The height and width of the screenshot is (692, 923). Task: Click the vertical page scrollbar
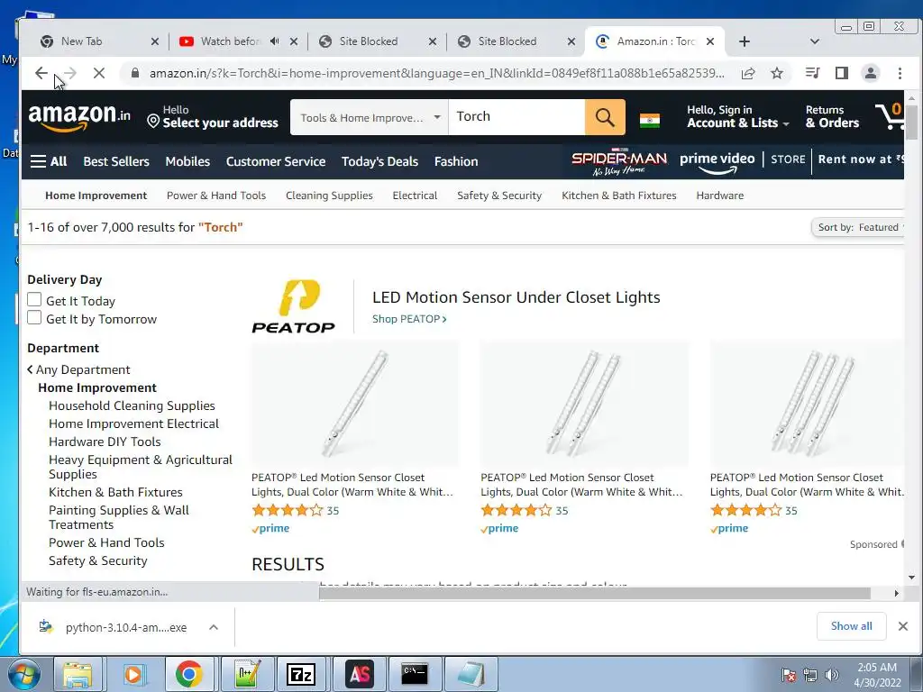click(912, 123)
